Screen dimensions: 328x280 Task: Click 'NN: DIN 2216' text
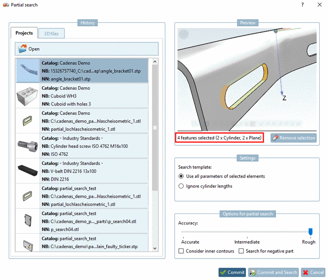(56, 179)
